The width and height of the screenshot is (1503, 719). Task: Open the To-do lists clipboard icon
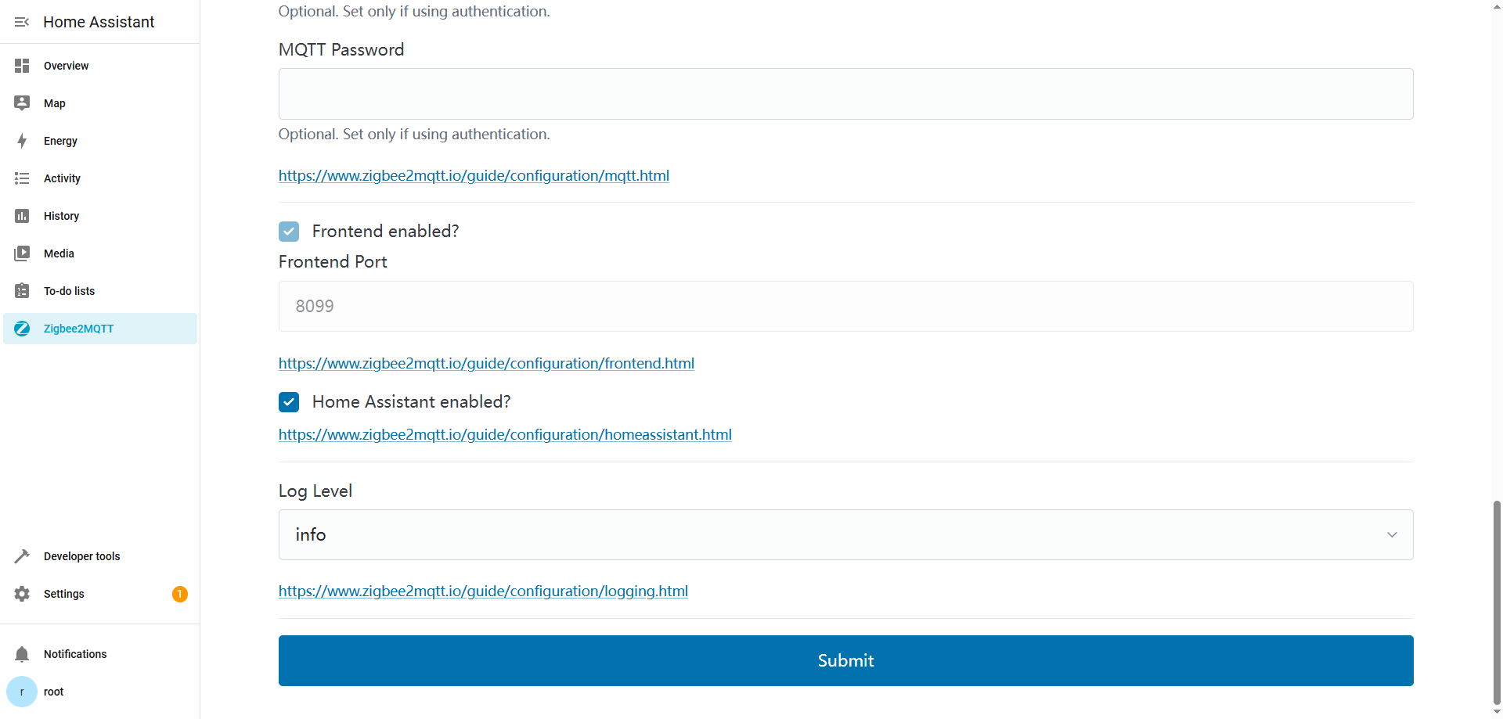tap(22, 291)
